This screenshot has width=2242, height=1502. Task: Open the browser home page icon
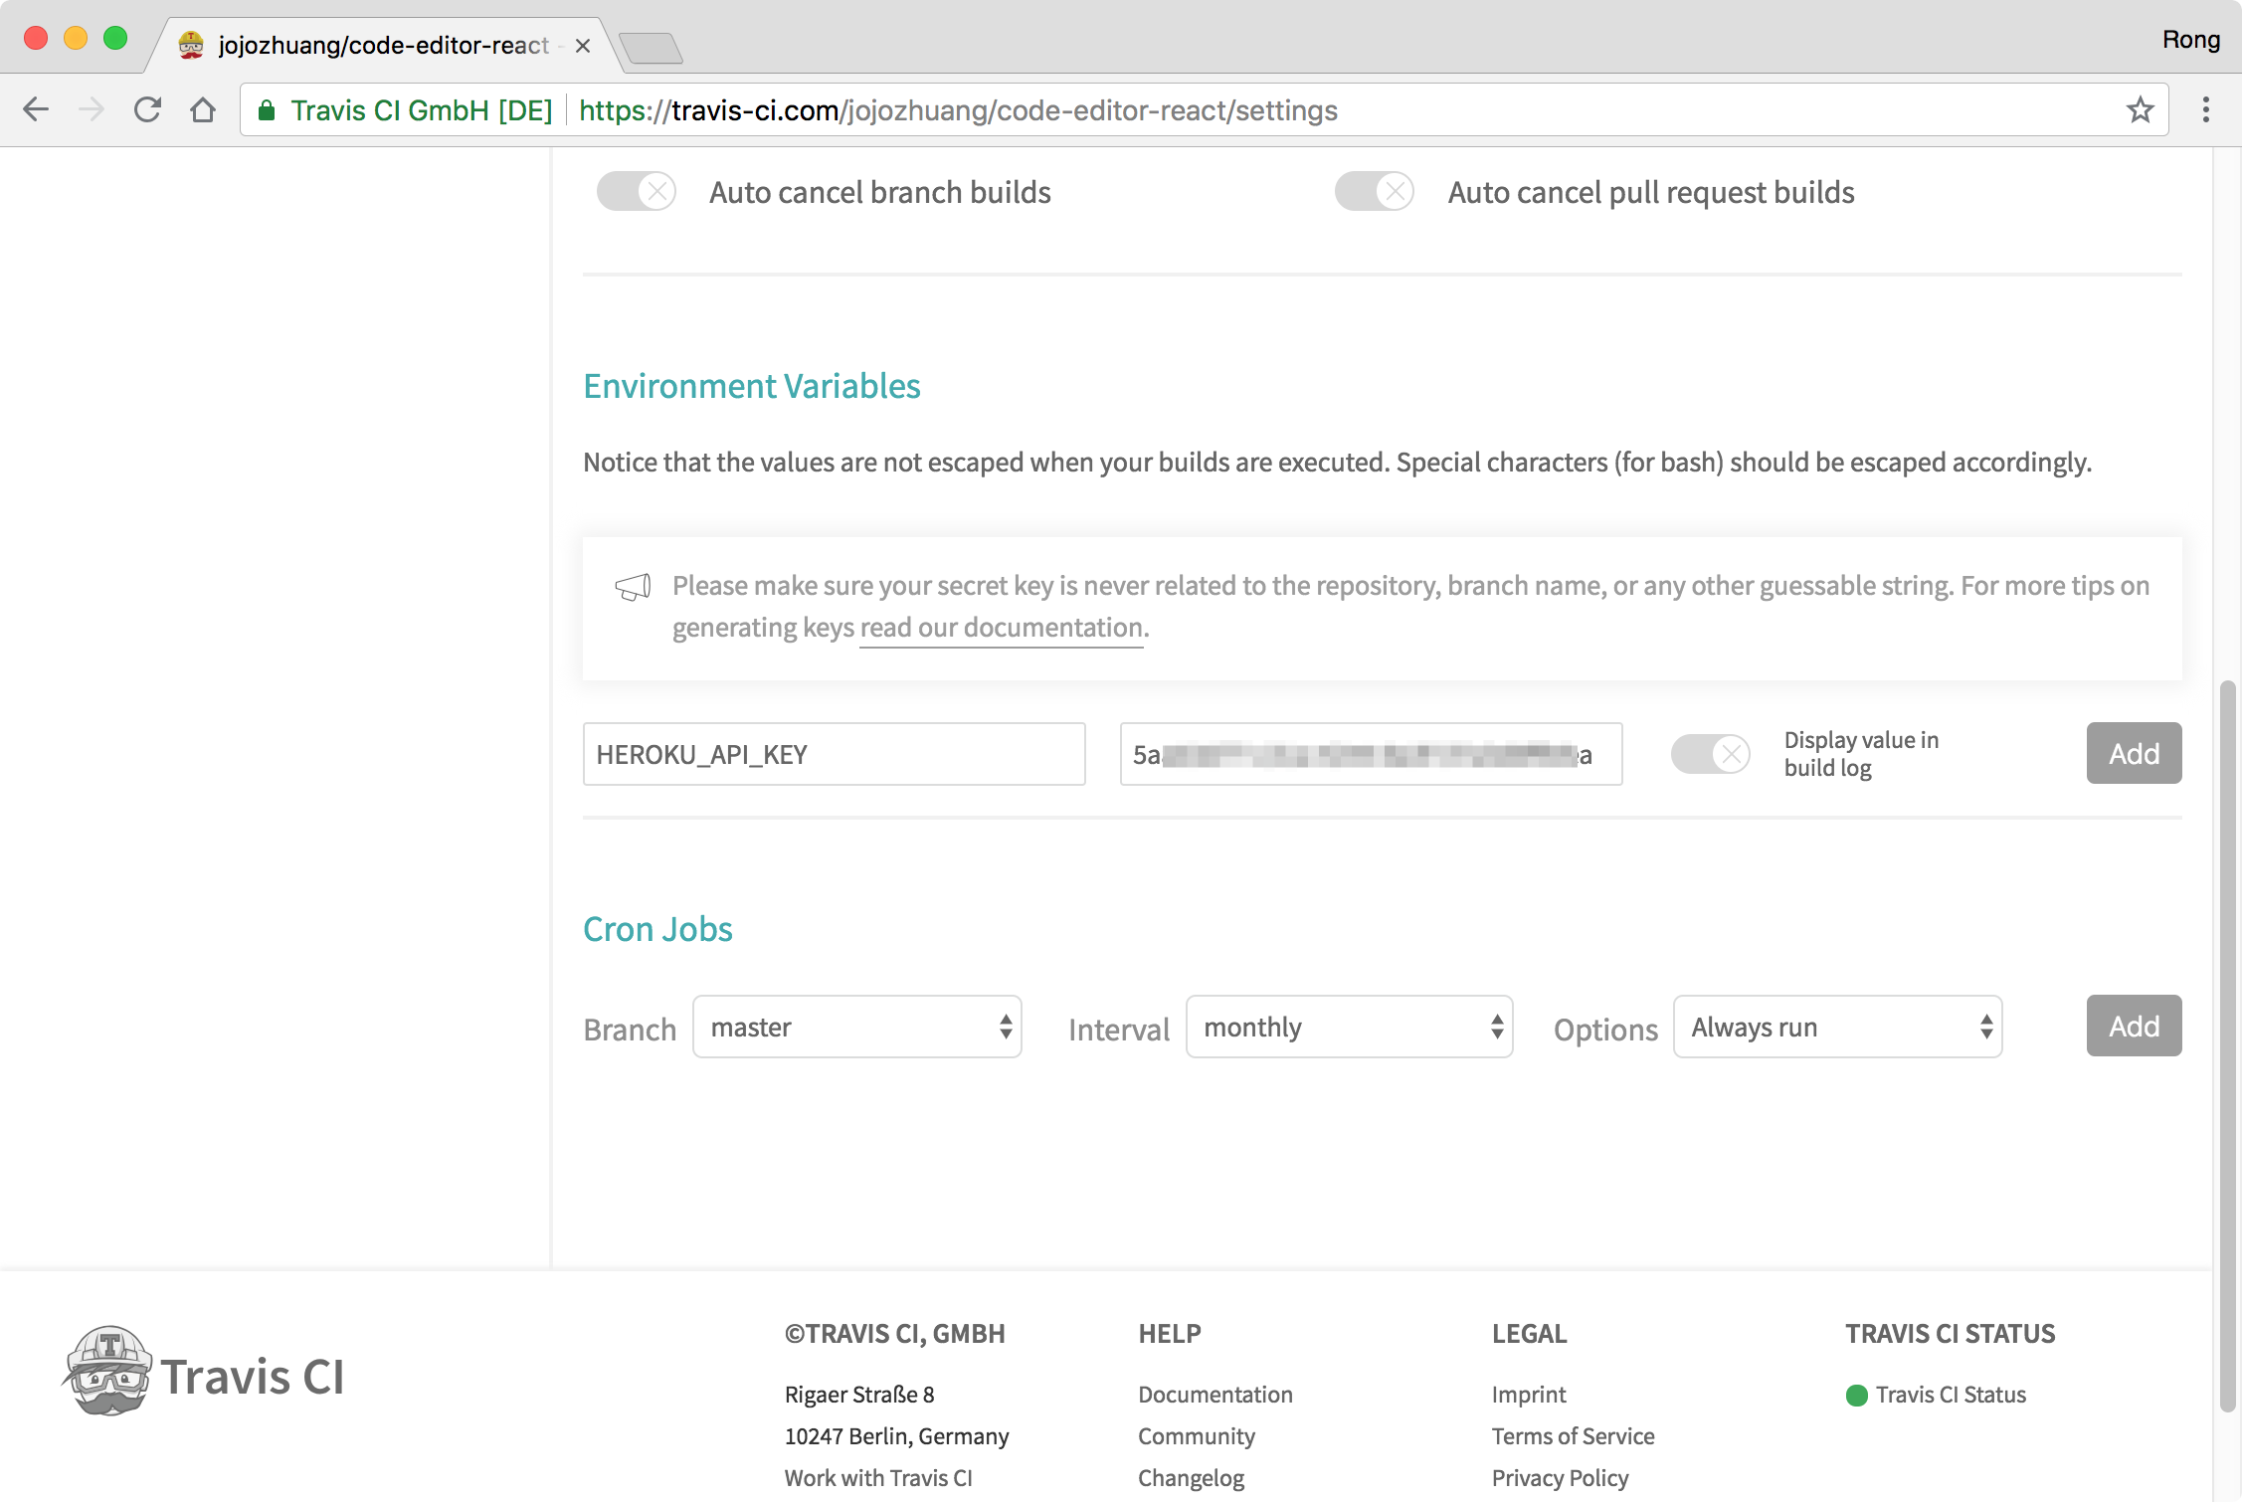pos(203,109)
